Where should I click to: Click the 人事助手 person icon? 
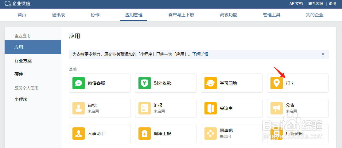tap(79, 134)
